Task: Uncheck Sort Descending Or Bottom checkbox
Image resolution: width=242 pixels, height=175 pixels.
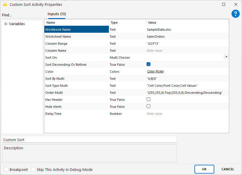Action: (x=149, y=64)
